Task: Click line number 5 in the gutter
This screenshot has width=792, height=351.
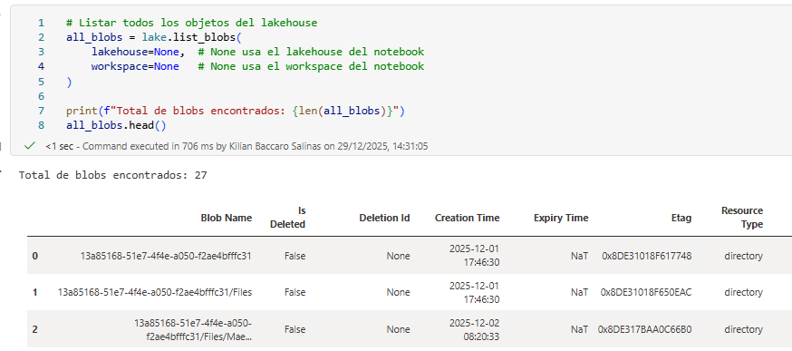Action: click(41, 82)
